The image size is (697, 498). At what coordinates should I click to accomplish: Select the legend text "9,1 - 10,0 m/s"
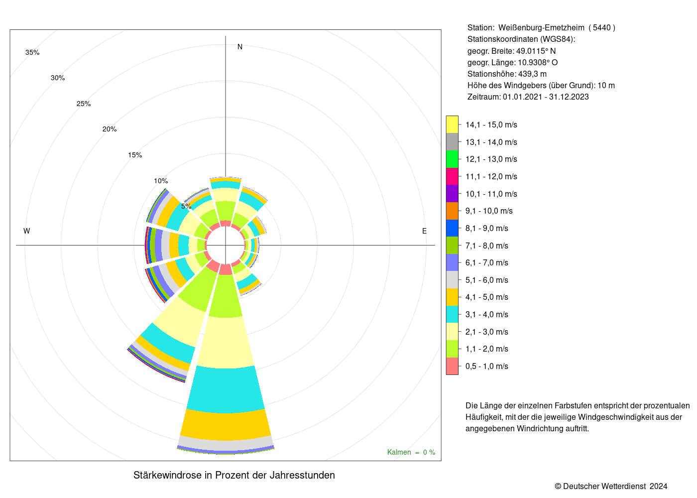click(489, 211)
